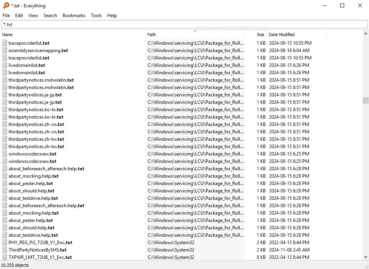Sort by the Date Modified column header

296,35
